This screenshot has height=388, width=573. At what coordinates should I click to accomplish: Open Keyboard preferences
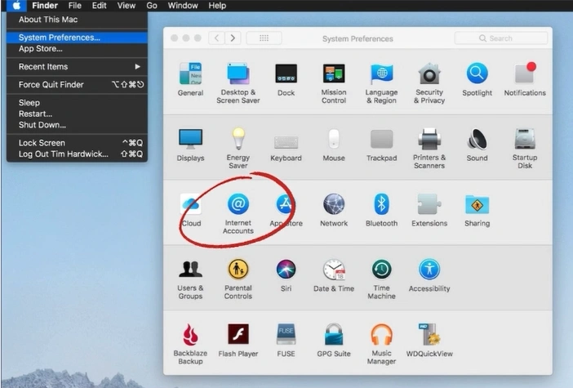pos(286,148)
